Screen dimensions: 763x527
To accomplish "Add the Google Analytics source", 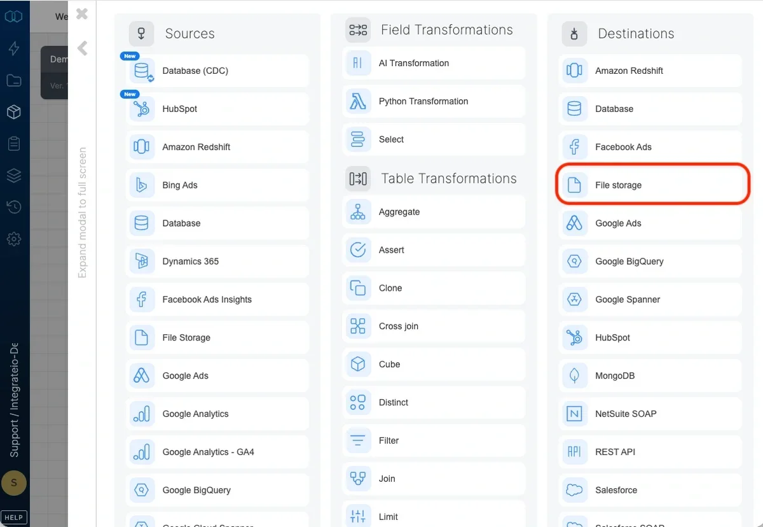I will pyautogui.click(x=218, y=414).
